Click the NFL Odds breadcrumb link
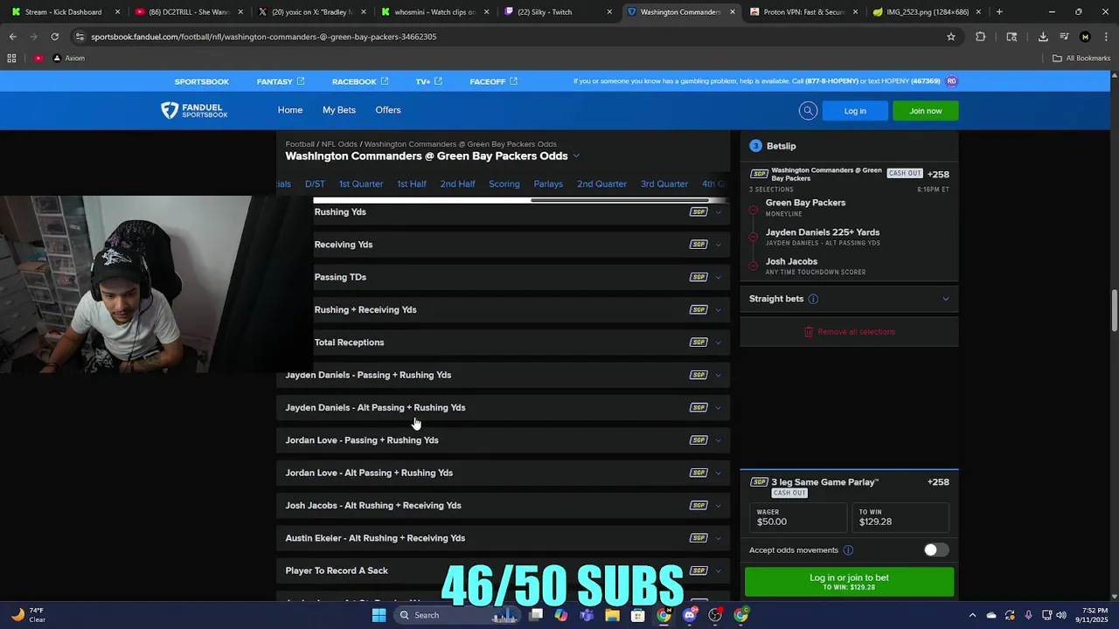 pyautogui.click(x=339, y=144)
